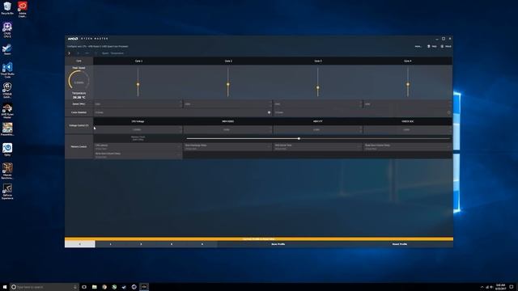Open File Explorer from the taskbar
The height and width of the screenshot is (291, 518).
[94, 287]
